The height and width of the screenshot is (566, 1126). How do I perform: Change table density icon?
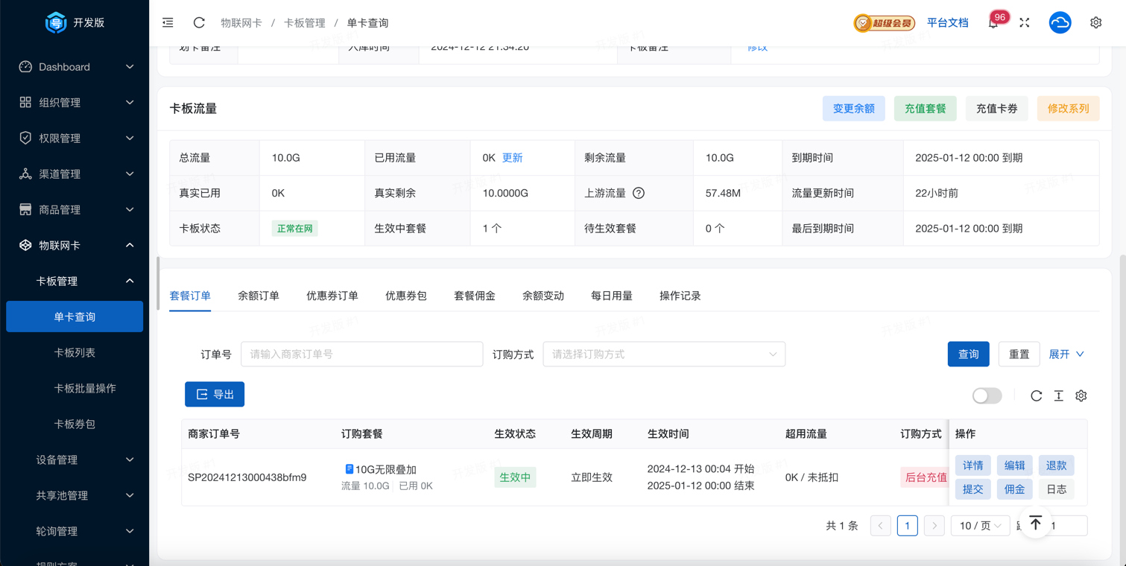point(1058,395)
